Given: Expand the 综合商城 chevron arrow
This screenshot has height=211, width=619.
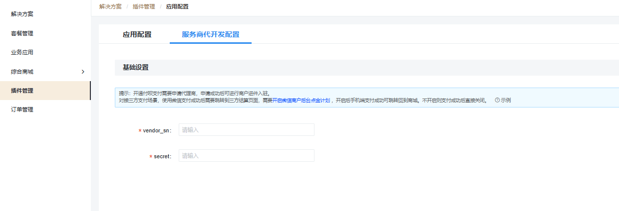Looking at the screenshot, I should point(83,72).
